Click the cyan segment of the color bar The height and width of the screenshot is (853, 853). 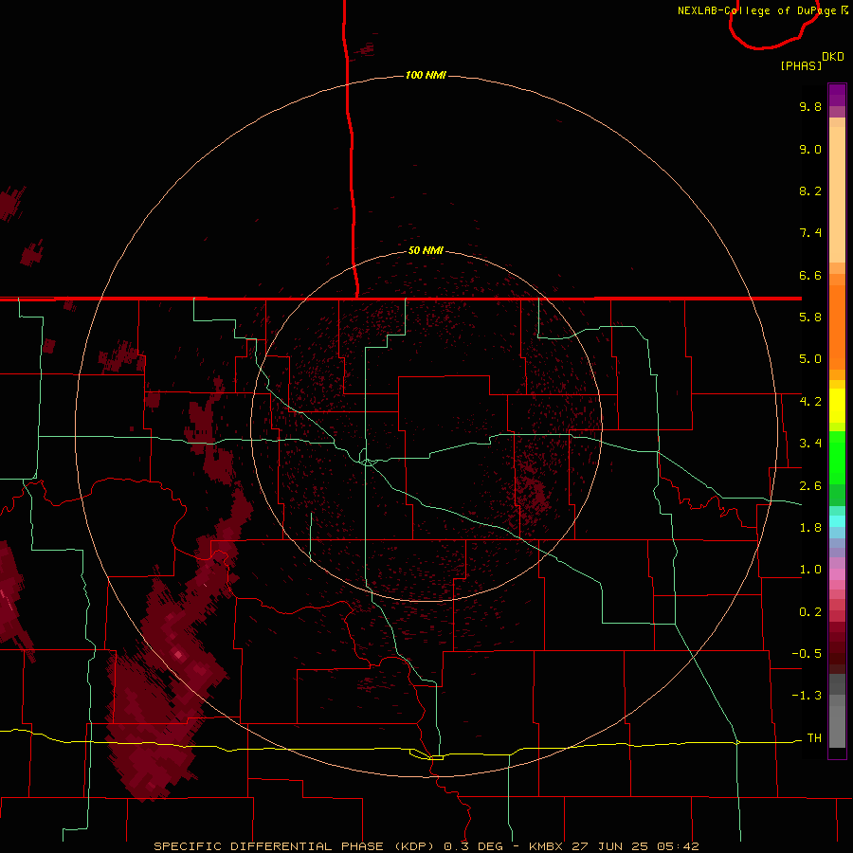click(x=837, y=521)
